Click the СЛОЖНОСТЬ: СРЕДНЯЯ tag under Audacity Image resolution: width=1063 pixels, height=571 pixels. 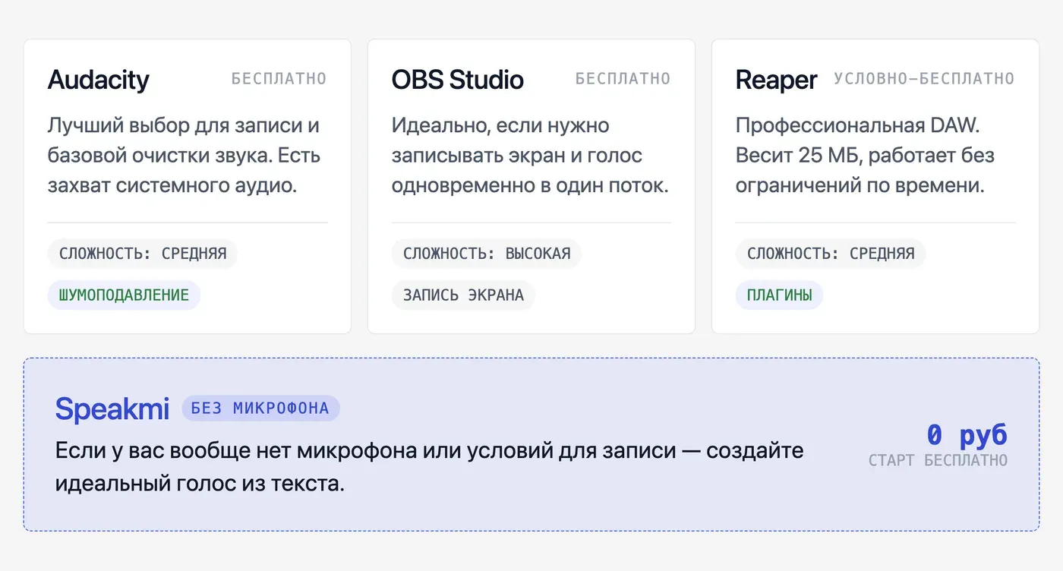click(x=143, y=254)
